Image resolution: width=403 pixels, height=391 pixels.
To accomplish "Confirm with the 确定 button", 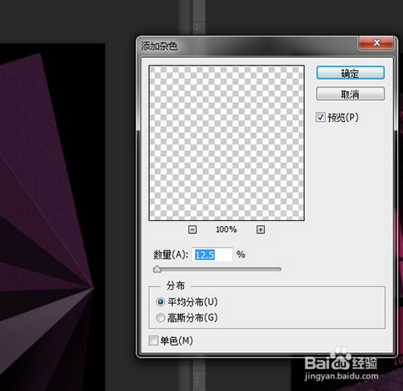I will tap(350, 73).
